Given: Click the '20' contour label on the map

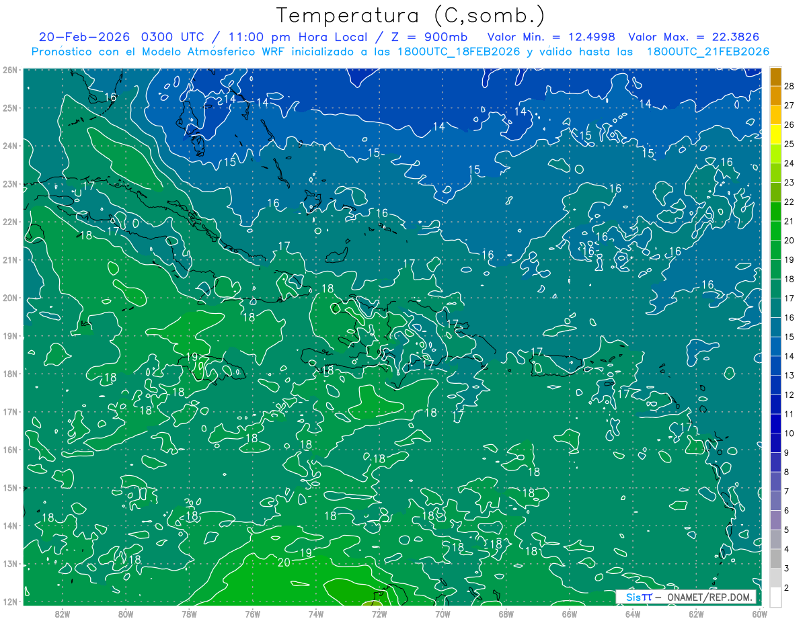Looking at the screenshot, I should pos(284,562).
